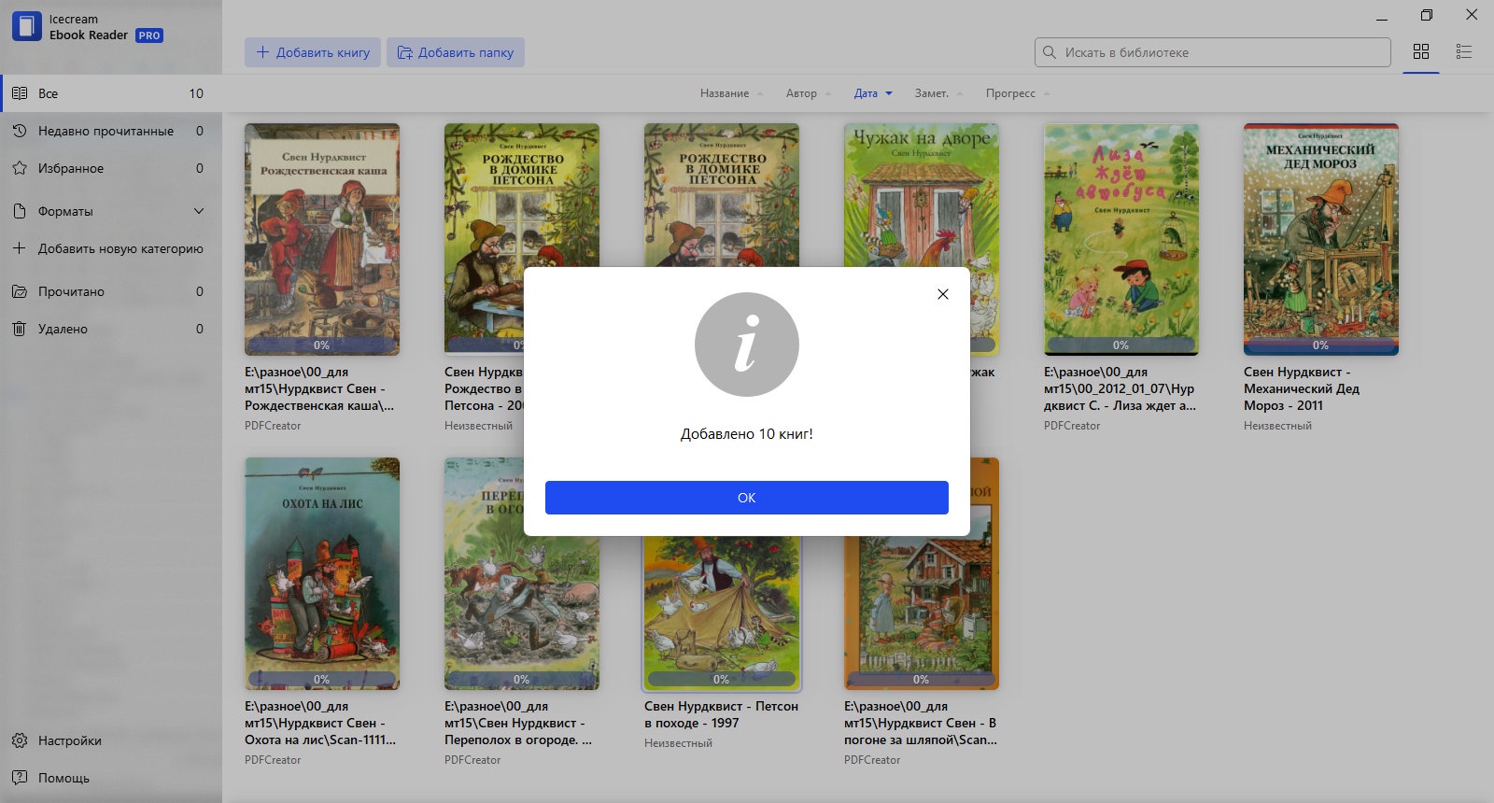
Task: Switch to list view icon
Action: (x=1464, y=52)
